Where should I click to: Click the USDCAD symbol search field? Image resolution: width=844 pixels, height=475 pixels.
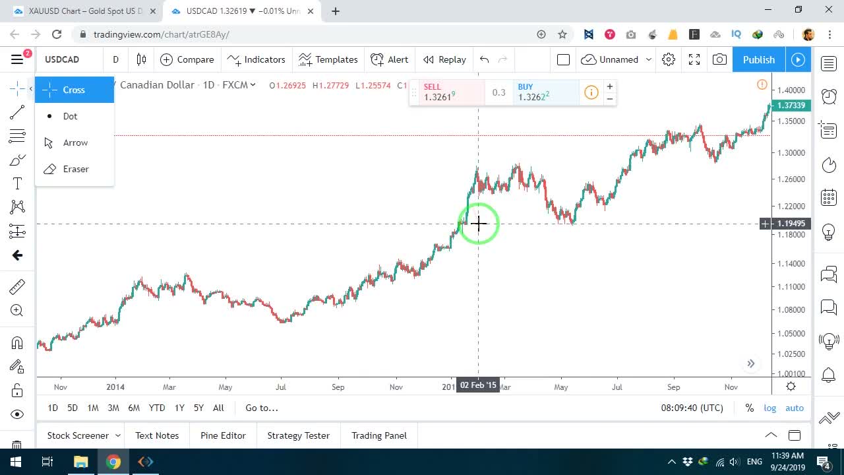click(69, 59)
